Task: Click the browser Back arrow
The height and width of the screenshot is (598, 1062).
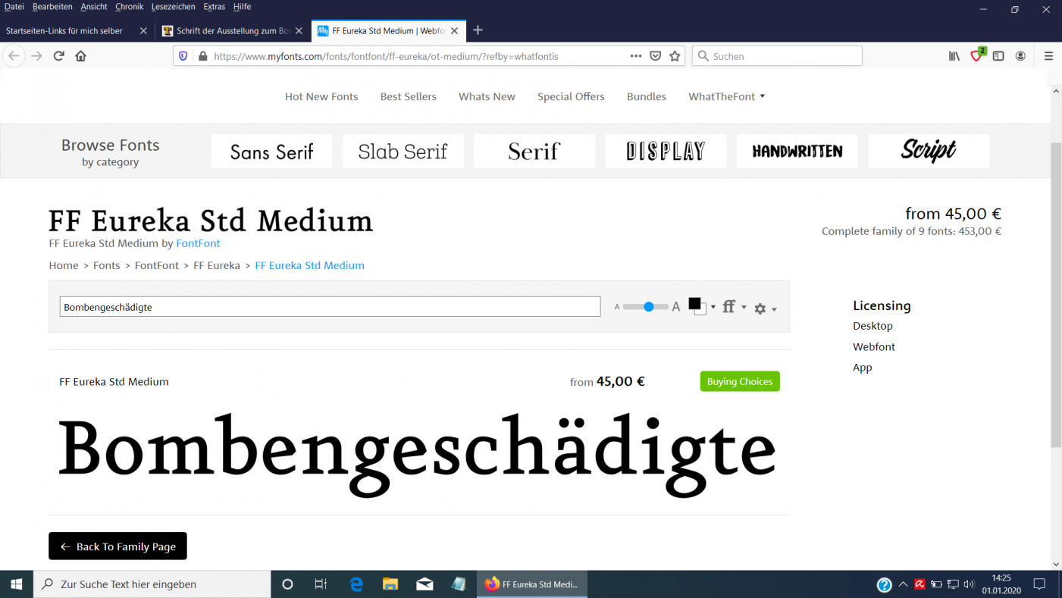Action: click(x=14, y=56)
